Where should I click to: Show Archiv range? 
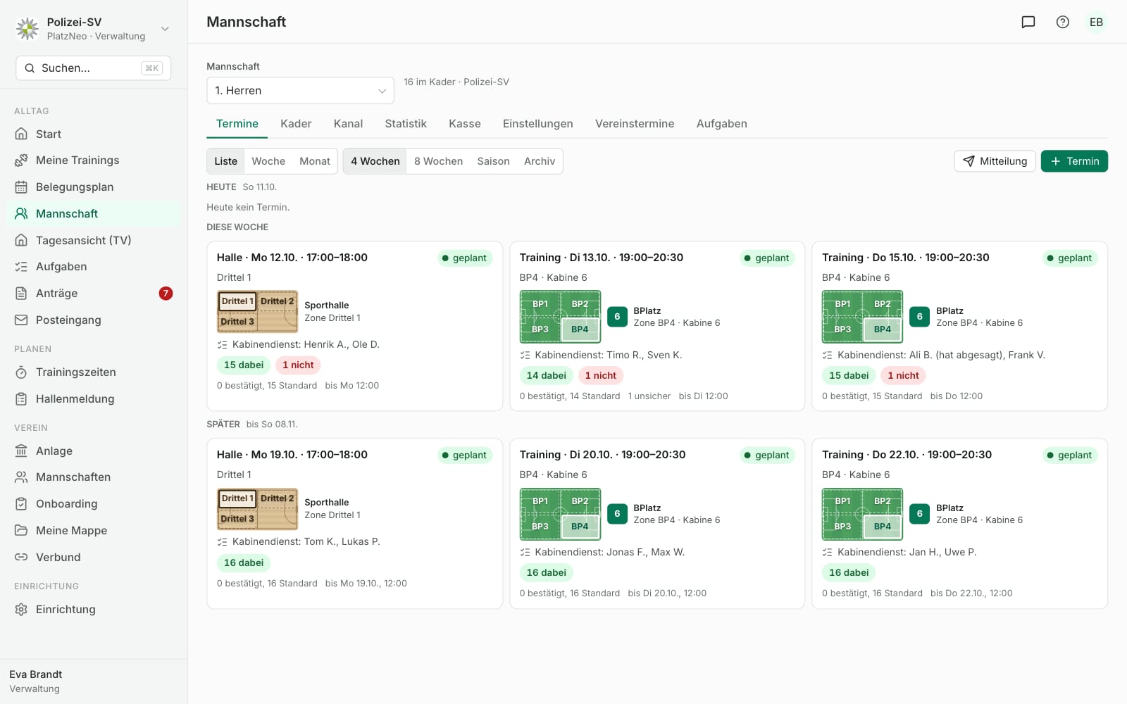(540, 161)
